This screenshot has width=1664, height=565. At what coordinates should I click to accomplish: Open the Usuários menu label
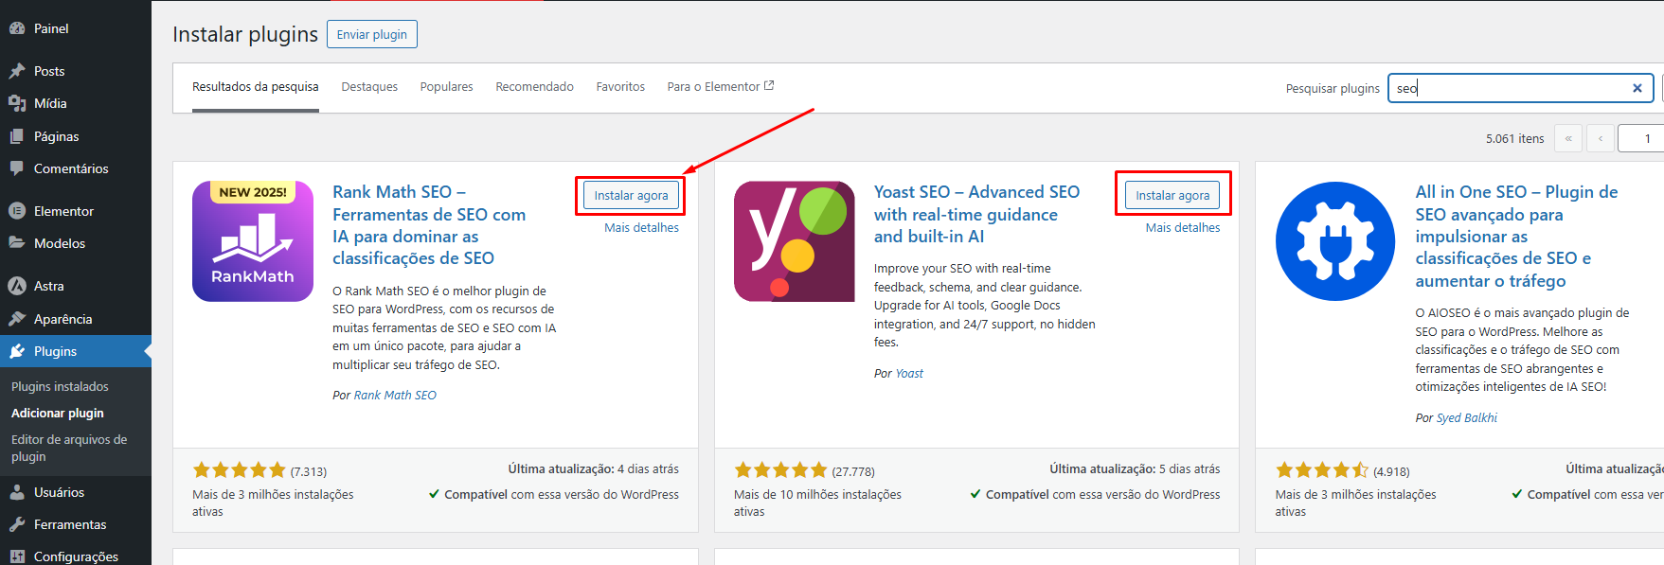[x=59, y=492]
